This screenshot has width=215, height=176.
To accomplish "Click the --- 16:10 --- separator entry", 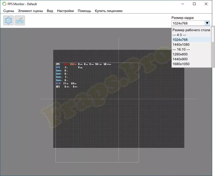I will 191,49.
